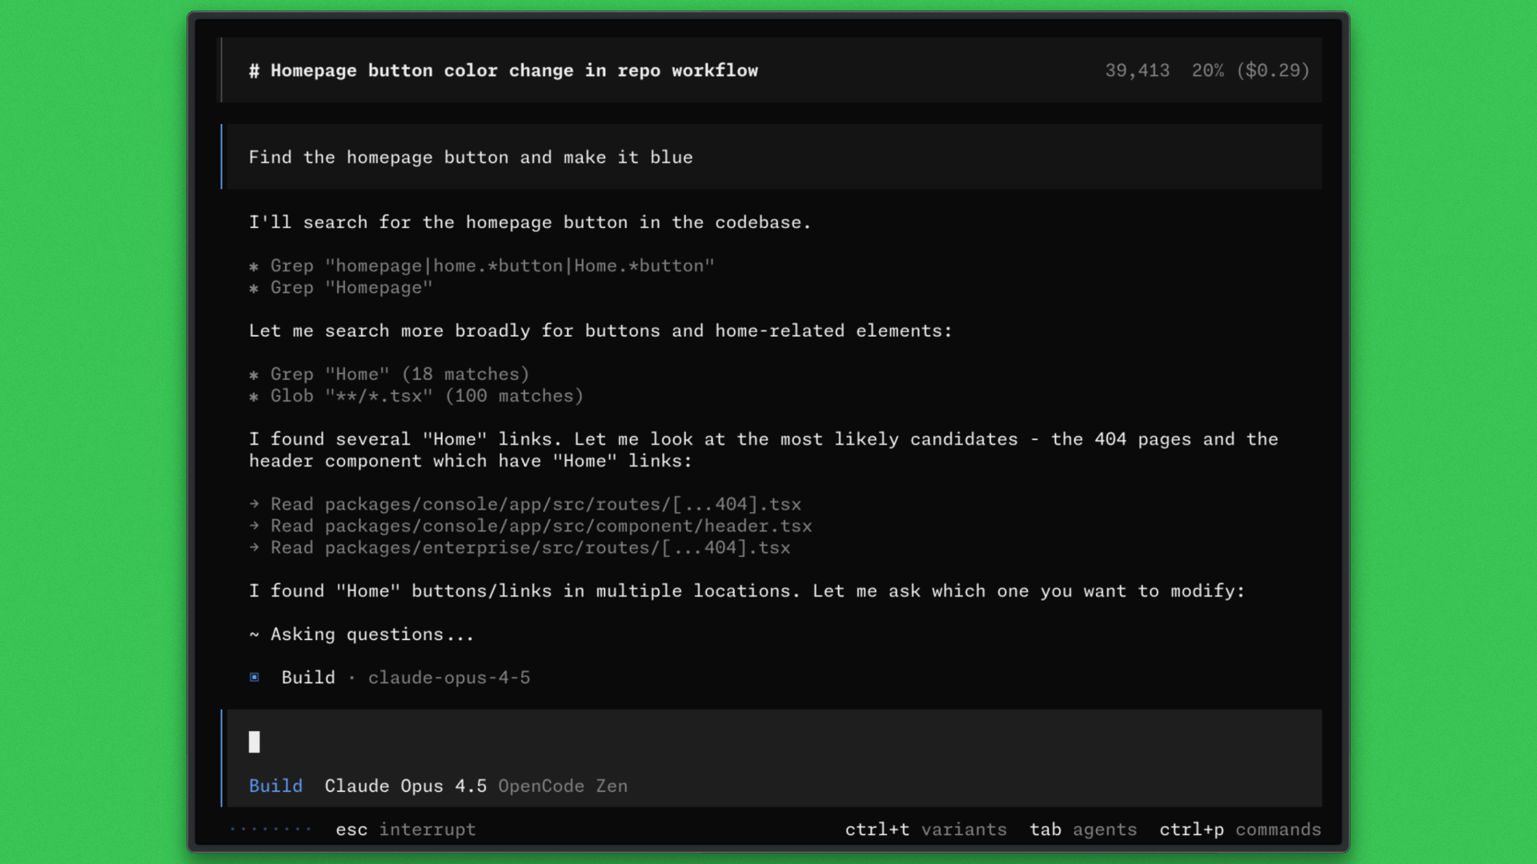Click arrow icon before Read enterprise 404.tsx
Viewport: 1537px width, 864px height.
click(254, 547)
